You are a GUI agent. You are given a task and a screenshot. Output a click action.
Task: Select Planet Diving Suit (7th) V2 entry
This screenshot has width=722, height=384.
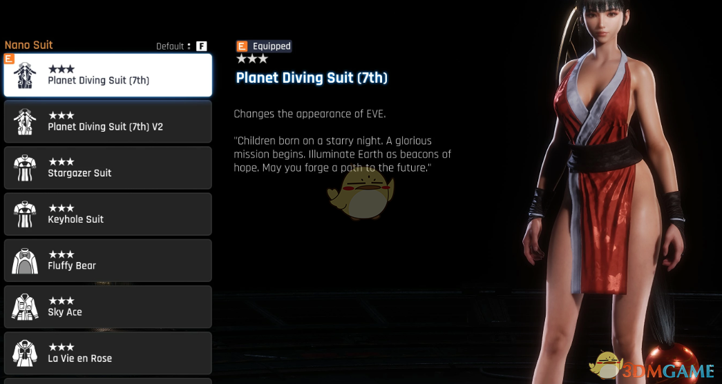[108, 122]
